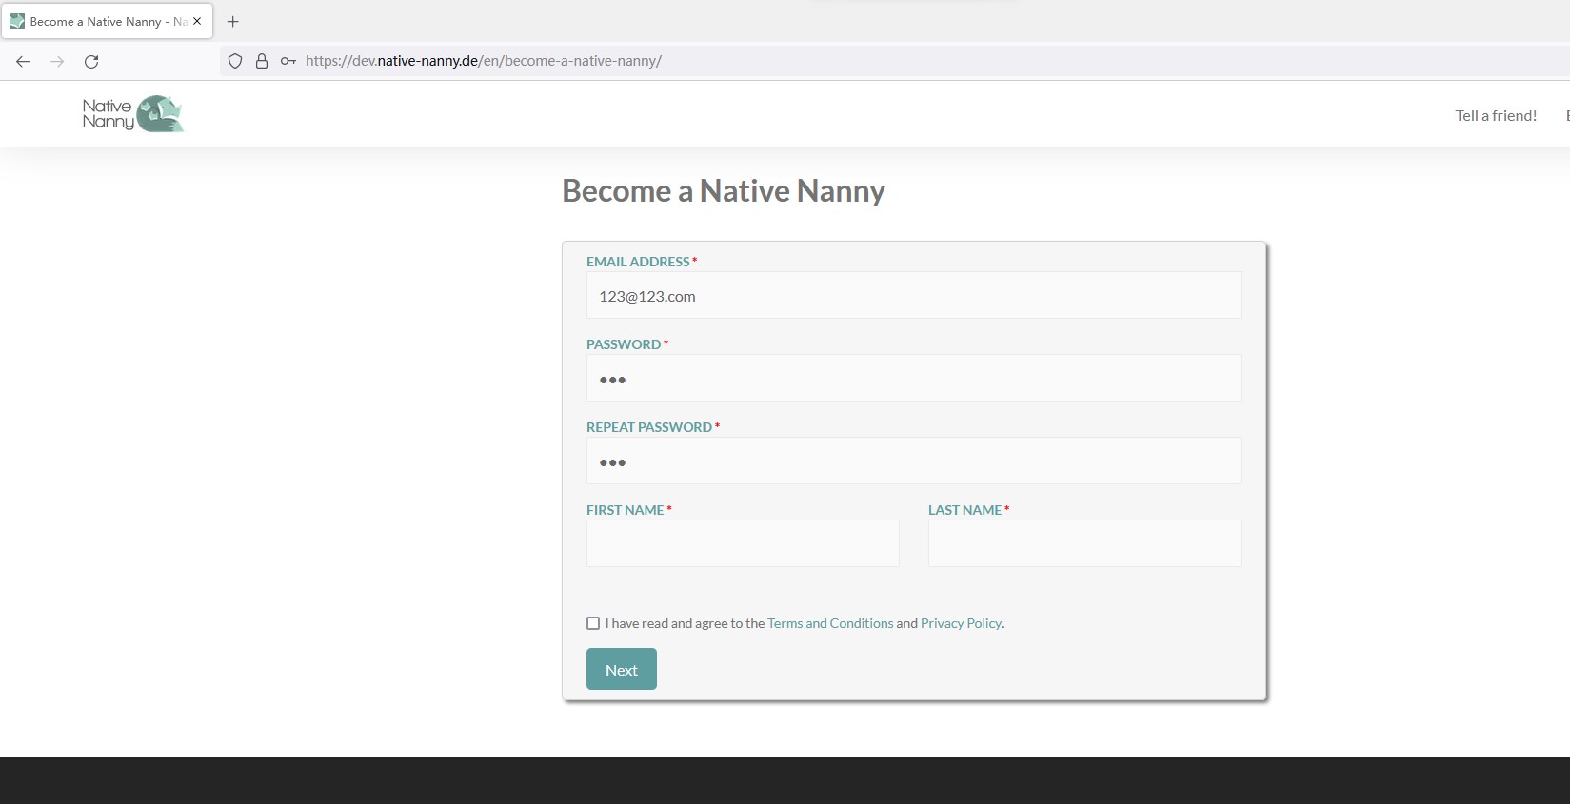View site security padlock info
This screenshot has width=1570, height=804.
[x=262, y=61]
